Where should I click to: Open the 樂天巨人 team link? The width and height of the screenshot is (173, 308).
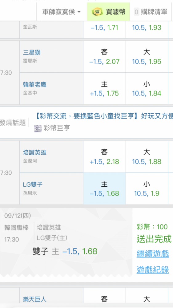pyautogui.click(x=35, y=299)
